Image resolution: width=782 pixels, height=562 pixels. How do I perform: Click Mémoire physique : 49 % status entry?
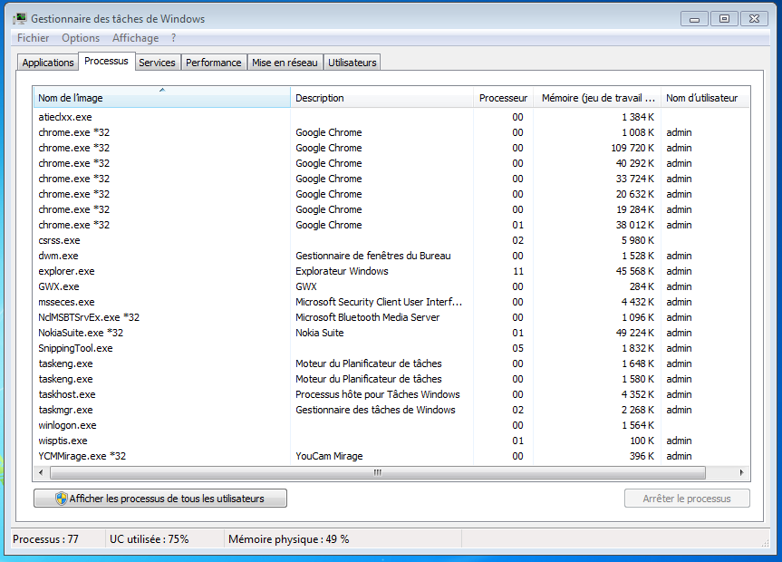click(x=289, y=539)
